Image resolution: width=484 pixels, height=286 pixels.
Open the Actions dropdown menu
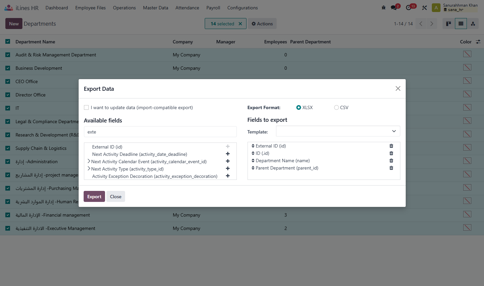[262, 24]
